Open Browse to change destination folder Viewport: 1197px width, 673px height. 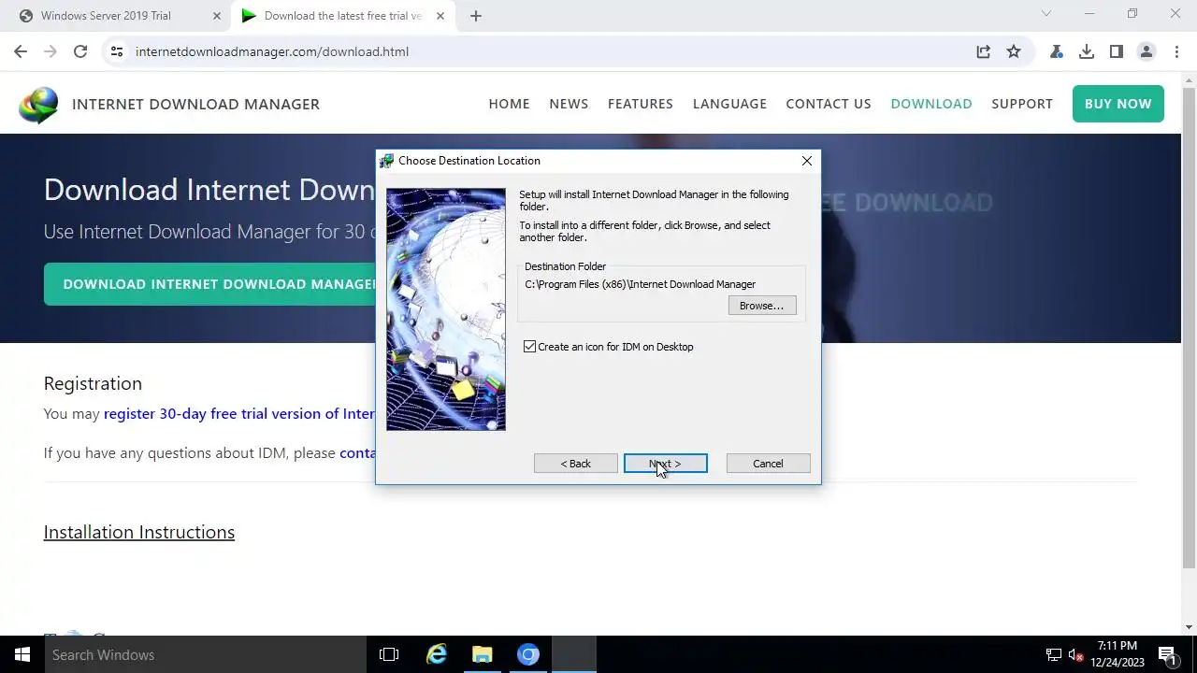pos(762,306)
